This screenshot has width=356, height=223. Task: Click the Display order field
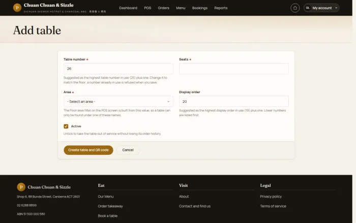(x=234, y=101)
